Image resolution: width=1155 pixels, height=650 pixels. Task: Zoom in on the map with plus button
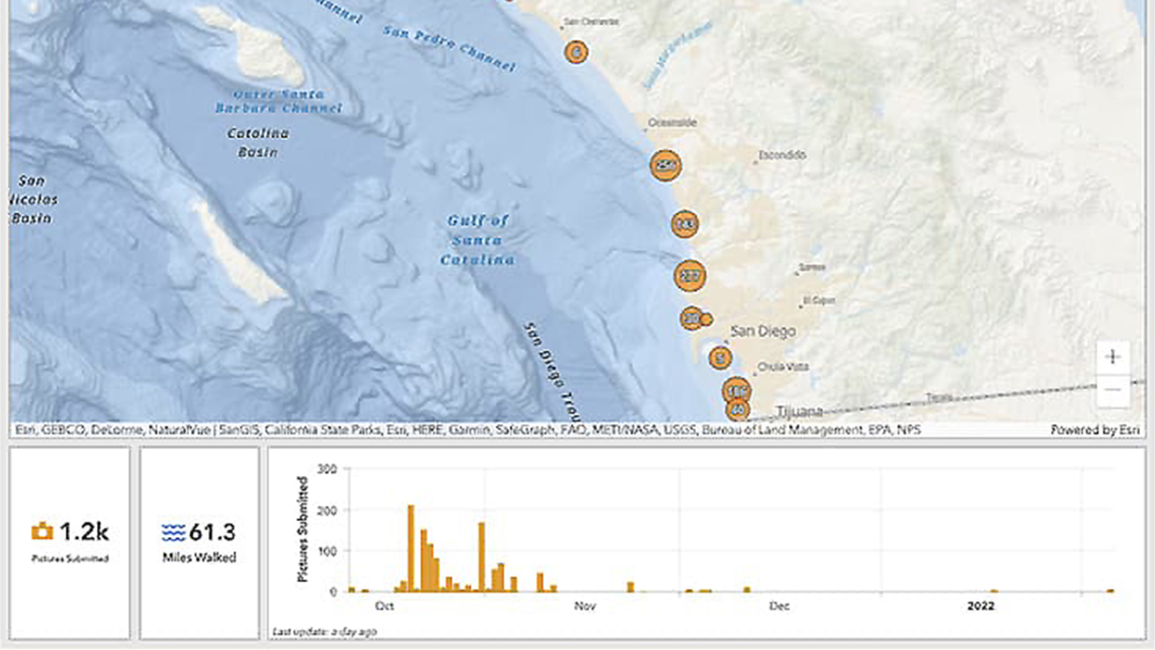pos(1113,357)
